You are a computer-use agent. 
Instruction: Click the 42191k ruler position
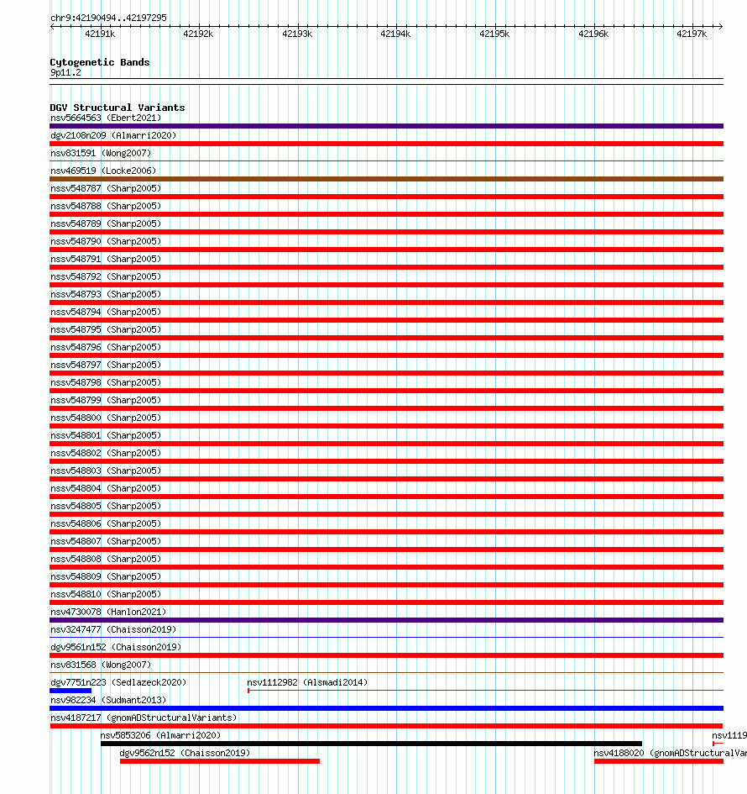point(100,34)
